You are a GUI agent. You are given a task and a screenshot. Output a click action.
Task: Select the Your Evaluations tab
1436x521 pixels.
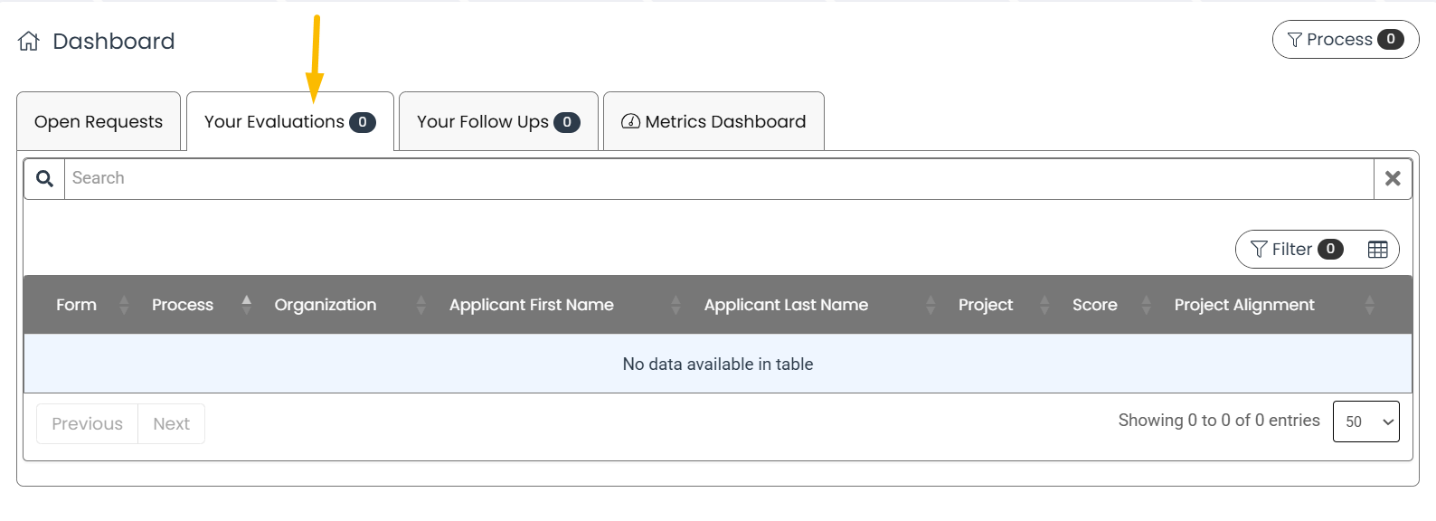pyautogui.click(x=290, y=122)
